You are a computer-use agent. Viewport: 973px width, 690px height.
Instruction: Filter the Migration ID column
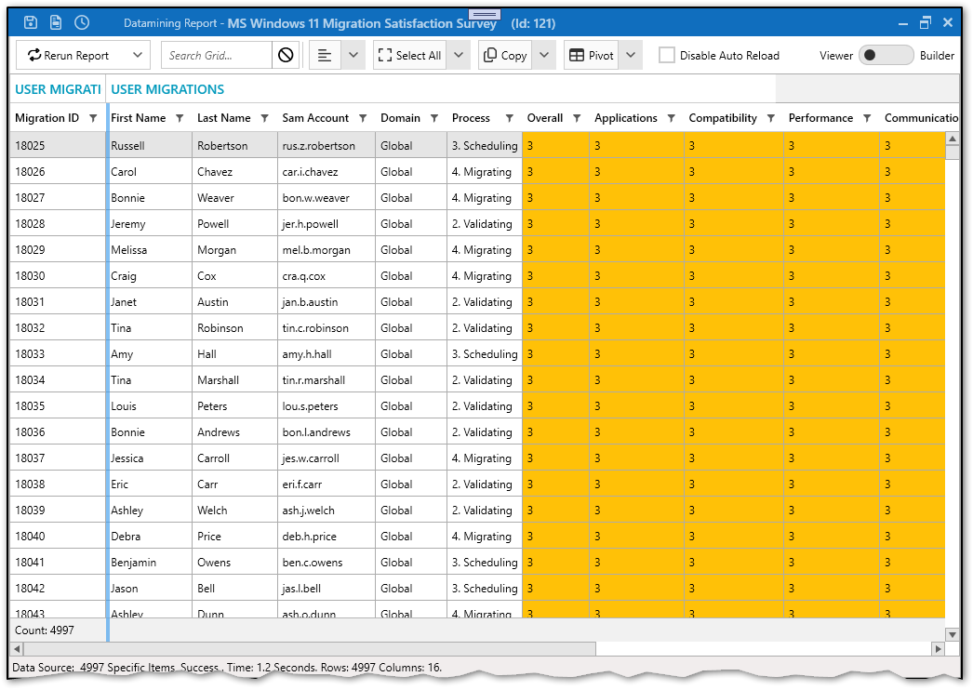(93, 118)
